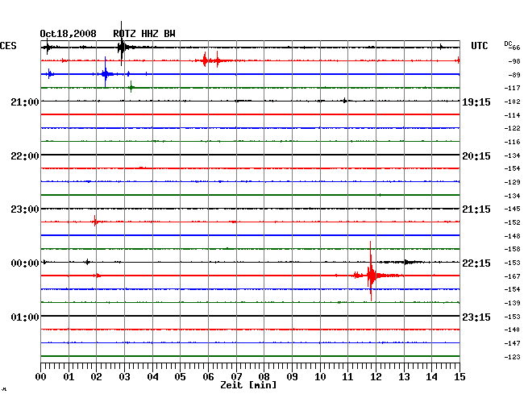Click the 09 minute axis label
Viewport: 524px width, 398px height.
coord(292,377)
